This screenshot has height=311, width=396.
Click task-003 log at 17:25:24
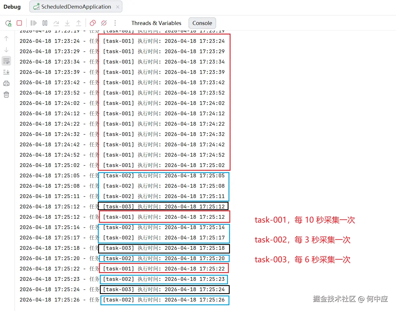point(122,289)
